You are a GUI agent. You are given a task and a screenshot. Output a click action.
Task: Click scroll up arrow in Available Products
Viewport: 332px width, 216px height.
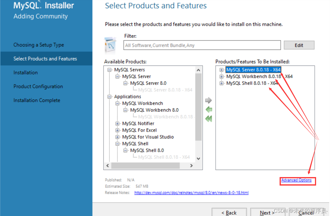click(x=199, y=70)
